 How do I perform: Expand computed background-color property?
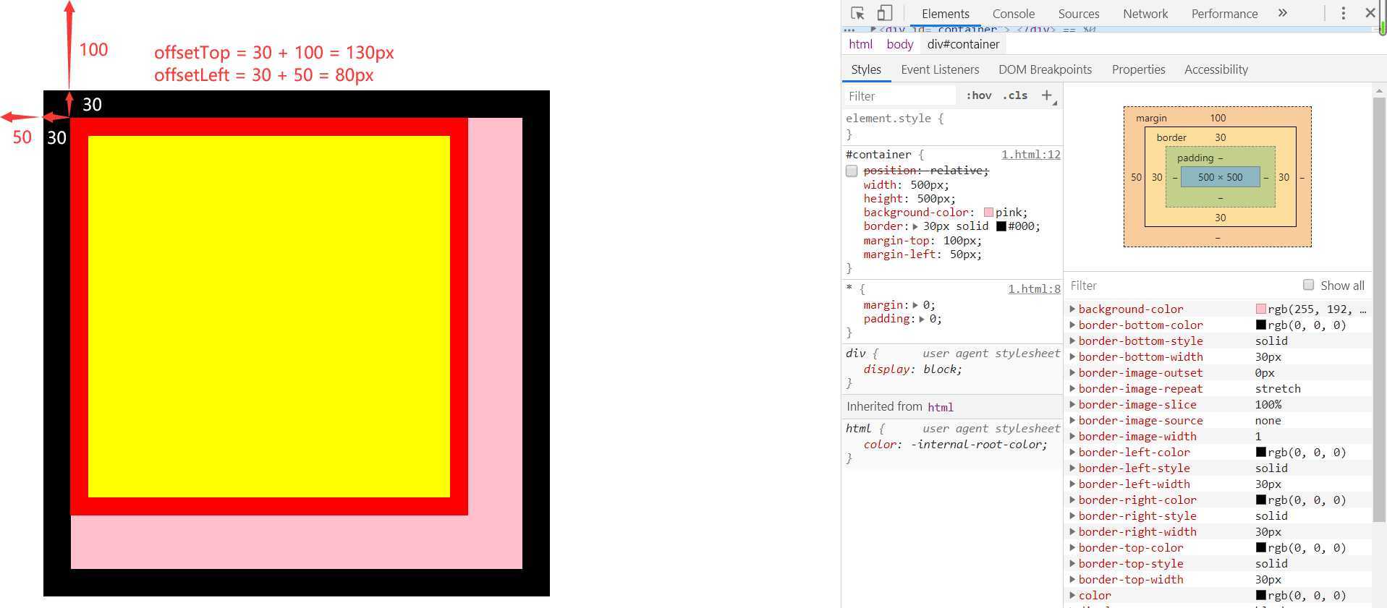[1072, 309]
